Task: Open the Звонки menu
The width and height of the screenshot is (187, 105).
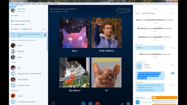Action: pos(34,4)
